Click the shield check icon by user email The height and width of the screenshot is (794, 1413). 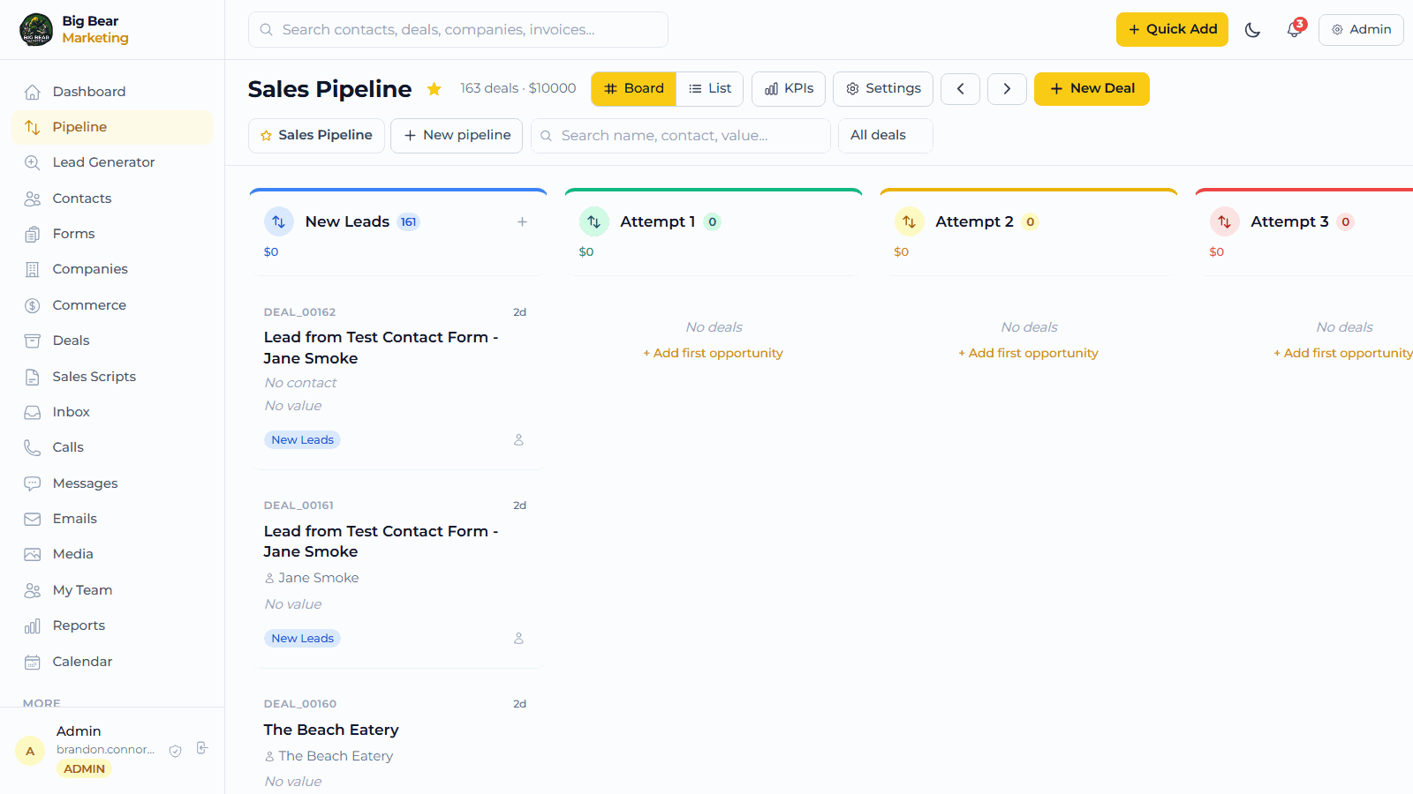(176, 752)
